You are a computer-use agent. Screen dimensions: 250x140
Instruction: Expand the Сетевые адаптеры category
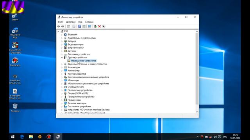(x=62, y=103)
